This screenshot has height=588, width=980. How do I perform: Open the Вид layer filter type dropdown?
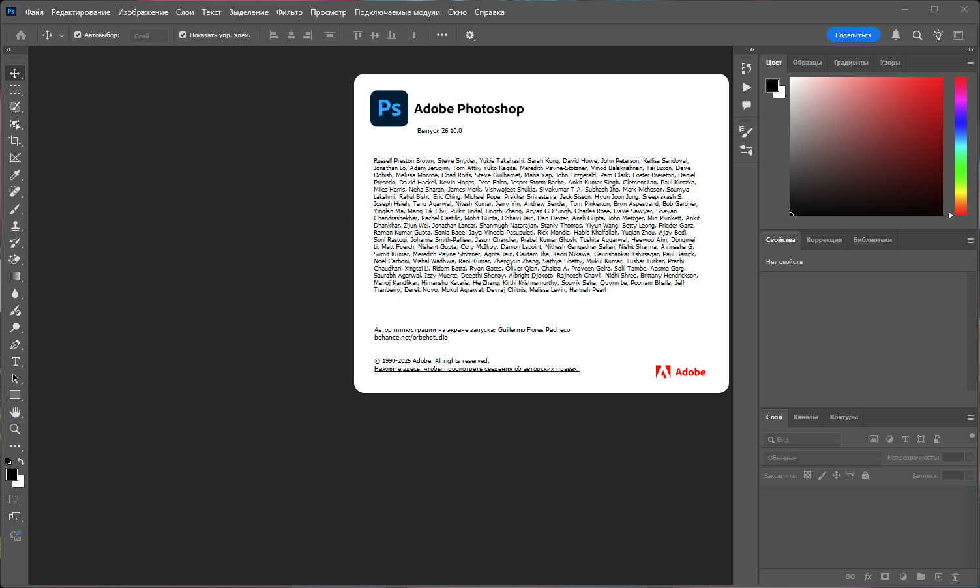click(x=803, y=439)
